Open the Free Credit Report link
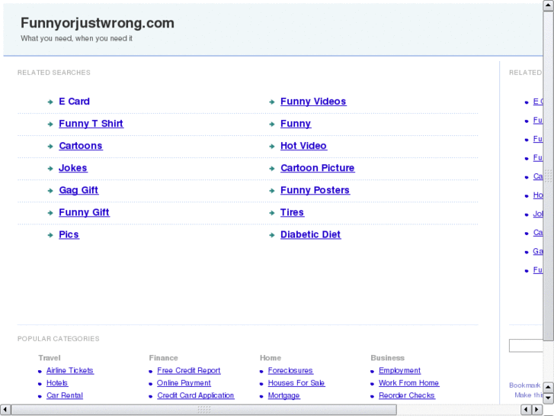This screenshot has height=416, width=554. [188, 371]
